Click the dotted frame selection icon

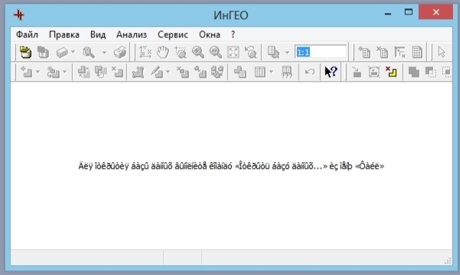[374, 72]
